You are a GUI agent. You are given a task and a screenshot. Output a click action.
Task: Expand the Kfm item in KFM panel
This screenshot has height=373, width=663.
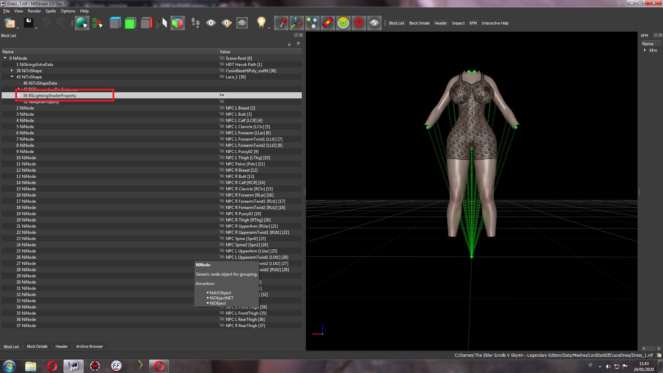[645, 50]
